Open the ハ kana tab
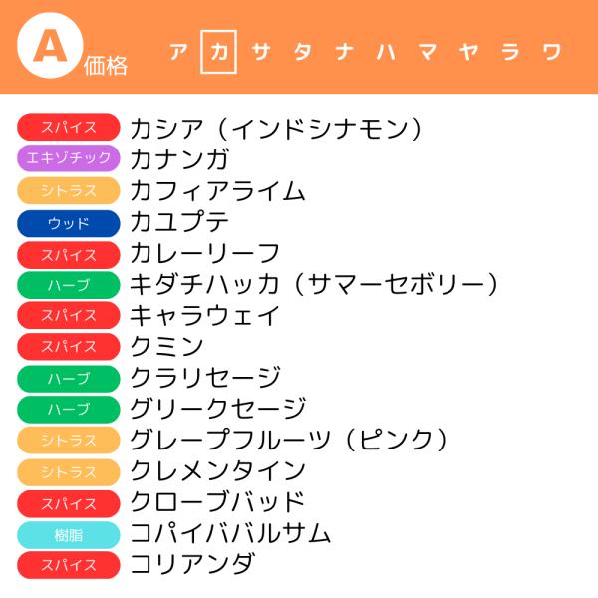598x598 pixels. coord(386,52)
